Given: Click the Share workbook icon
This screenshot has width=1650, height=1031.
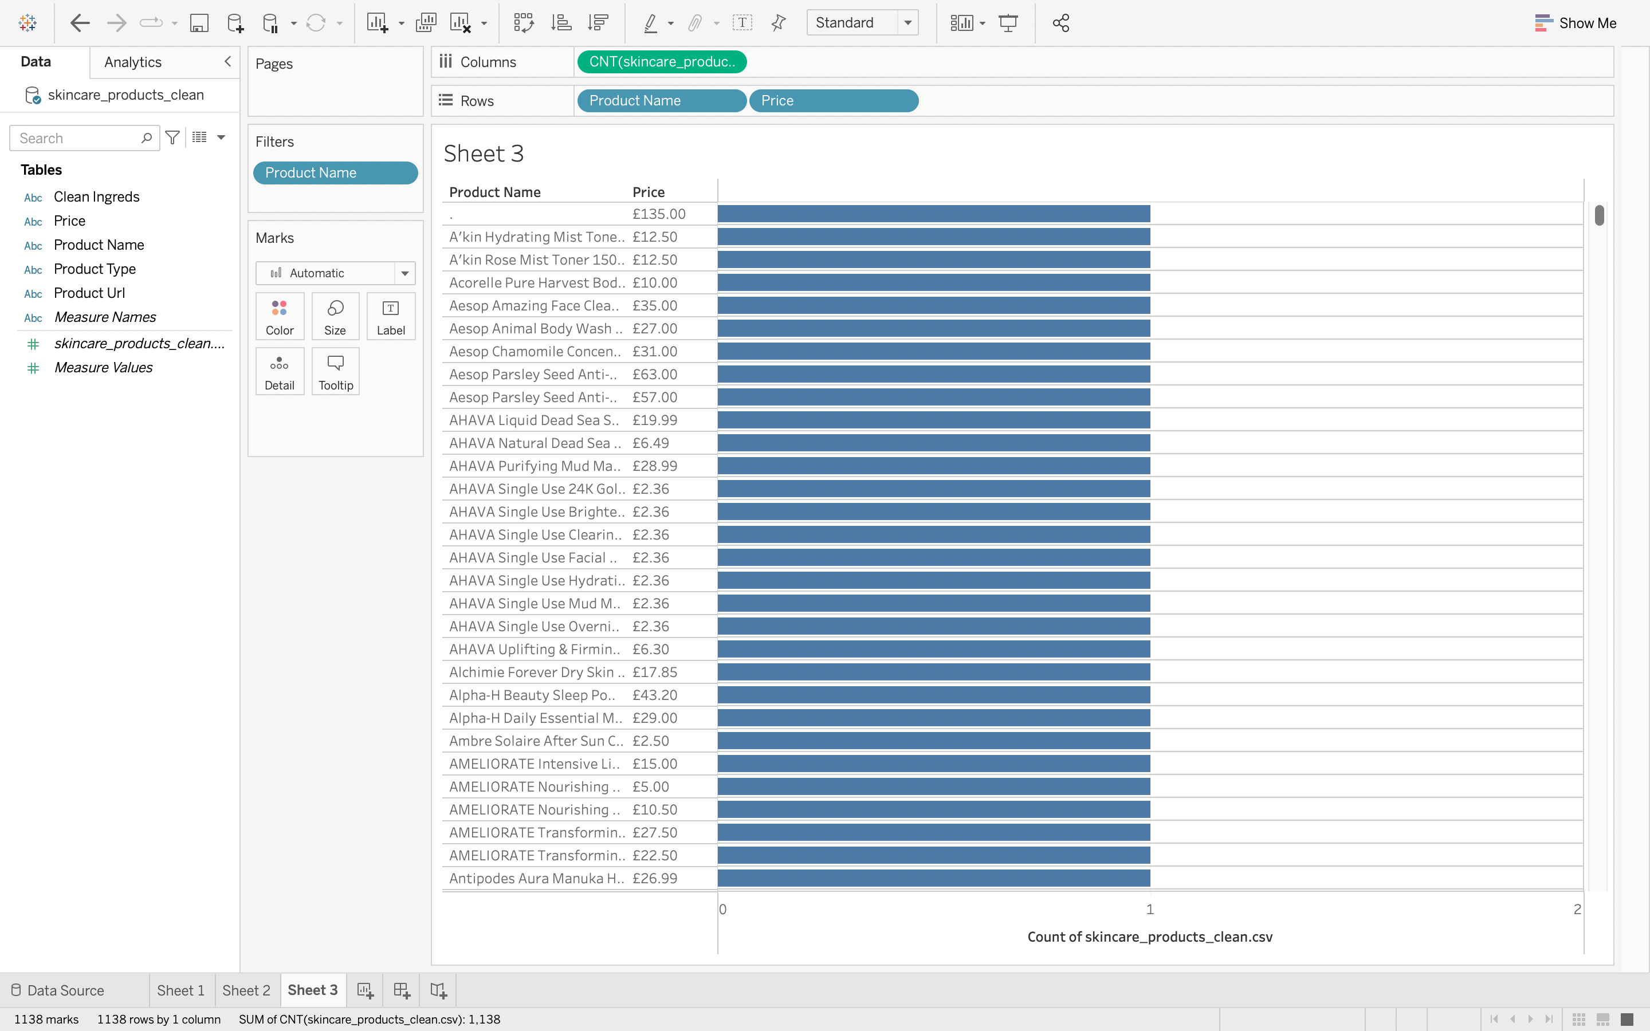Looking at the screenshot, I should [1060, 22].
